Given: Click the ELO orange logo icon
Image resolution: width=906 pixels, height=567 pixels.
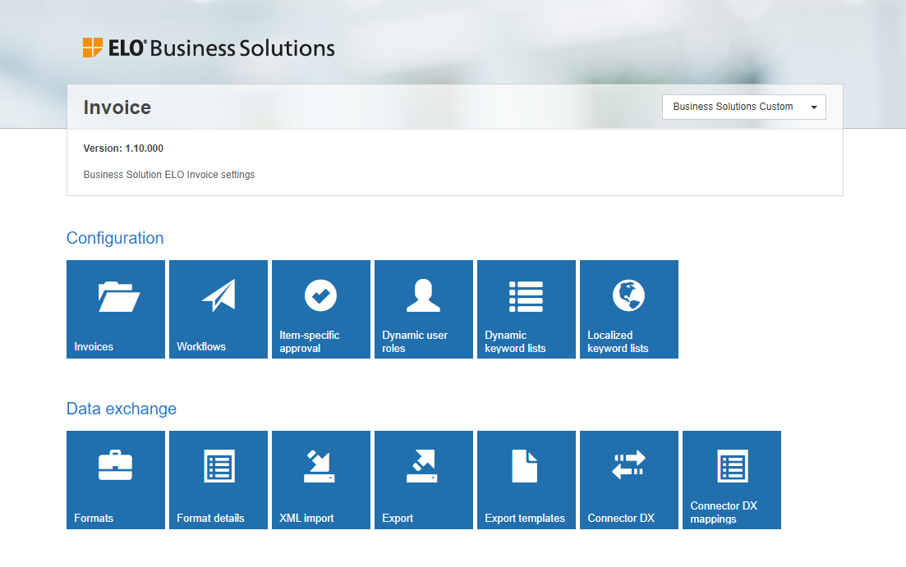Looking at the screenshot, I should coord(93,48).
